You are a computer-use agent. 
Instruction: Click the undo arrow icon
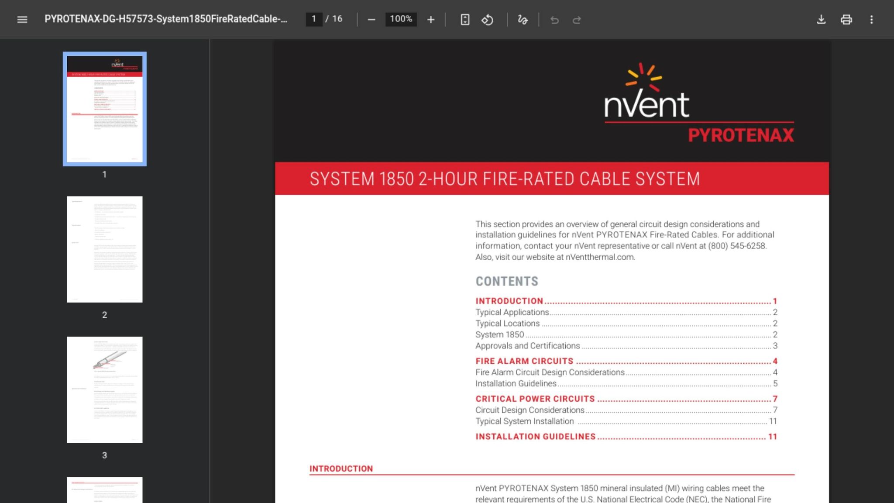coord(554,20)
